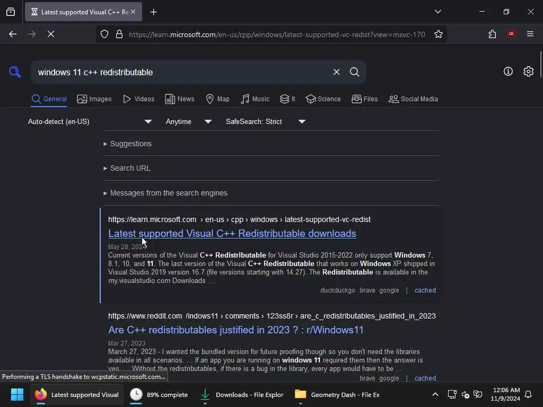
Task: Open Downloads File Explorer taskbar item
Action: click(242, 394)
